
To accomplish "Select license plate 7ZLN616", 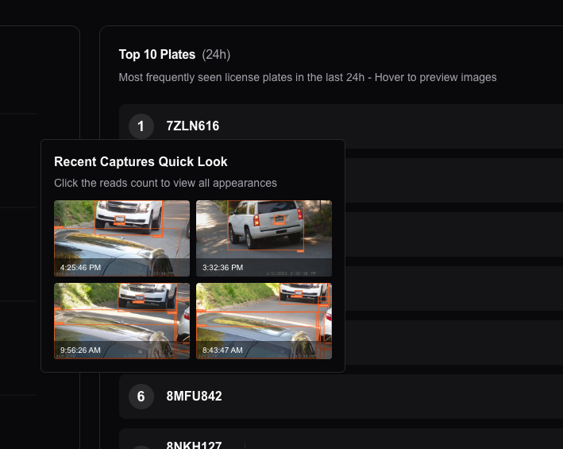I will tap(192, 126).
